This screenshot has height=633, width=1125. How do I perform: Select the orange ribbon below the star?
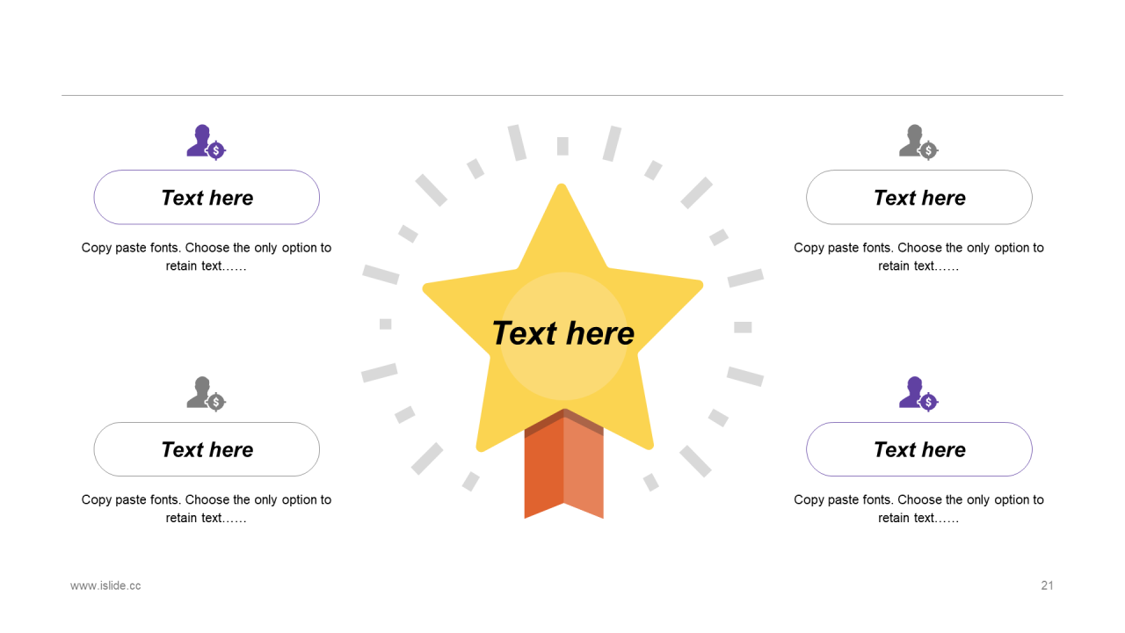tap(563, 464)
